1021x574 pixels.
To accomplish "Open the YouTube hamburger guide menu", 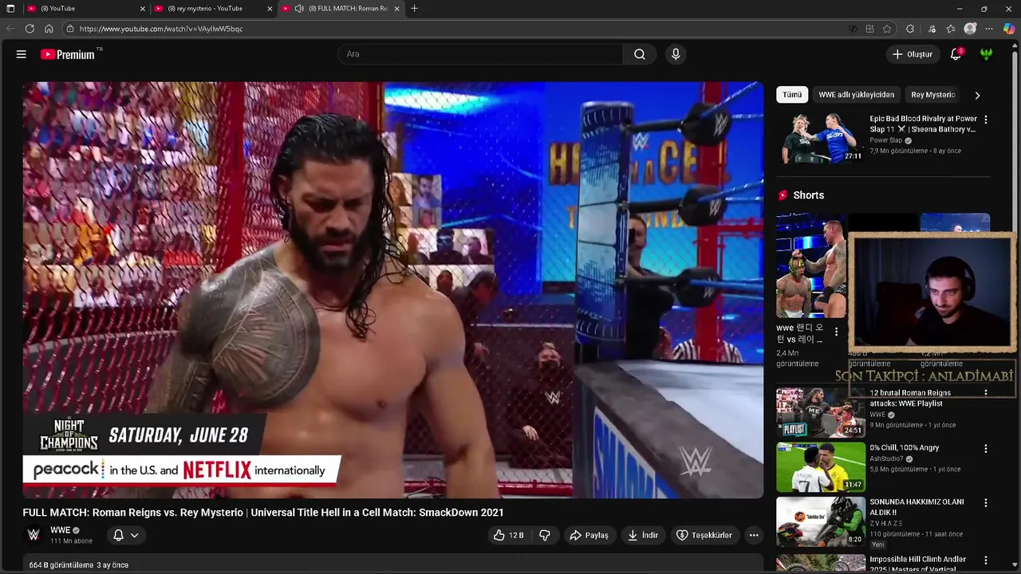I will tap(22, 54).
